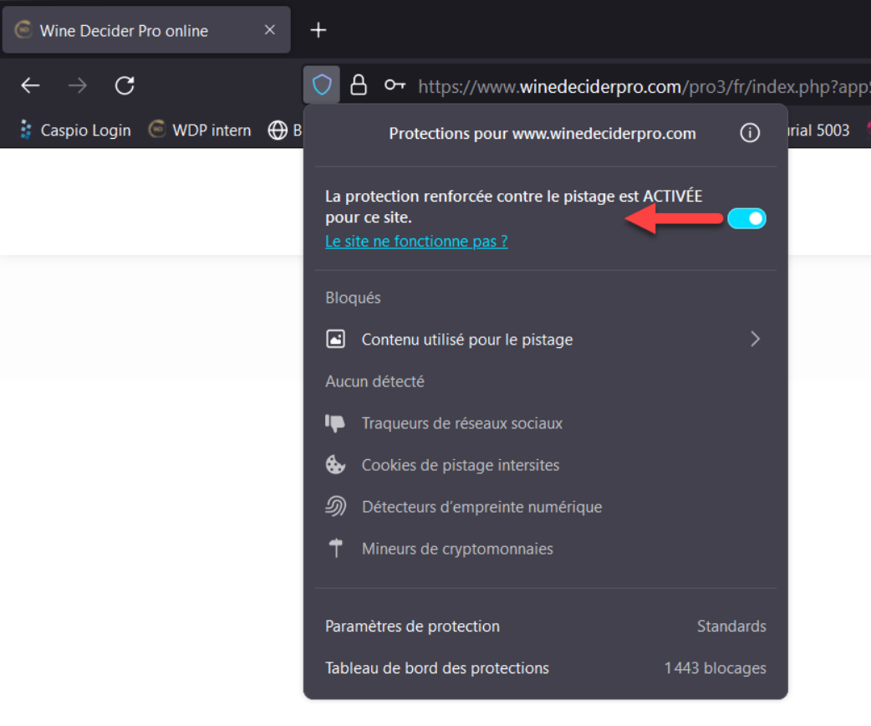Click the key permissions icon in address bar
This screenshot has height=726, width=871.
click(395, 85)
